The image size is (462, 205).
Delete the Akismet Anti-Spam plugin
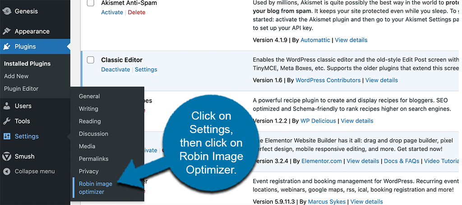[136, 12]
